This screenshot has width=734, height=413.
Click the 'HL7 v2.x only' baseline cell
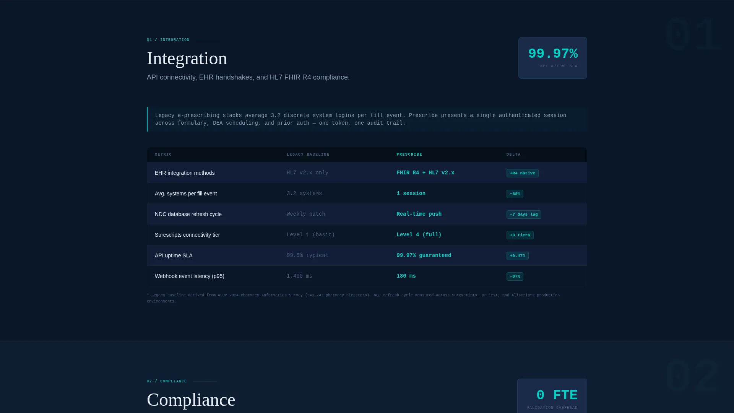[308, 173]
